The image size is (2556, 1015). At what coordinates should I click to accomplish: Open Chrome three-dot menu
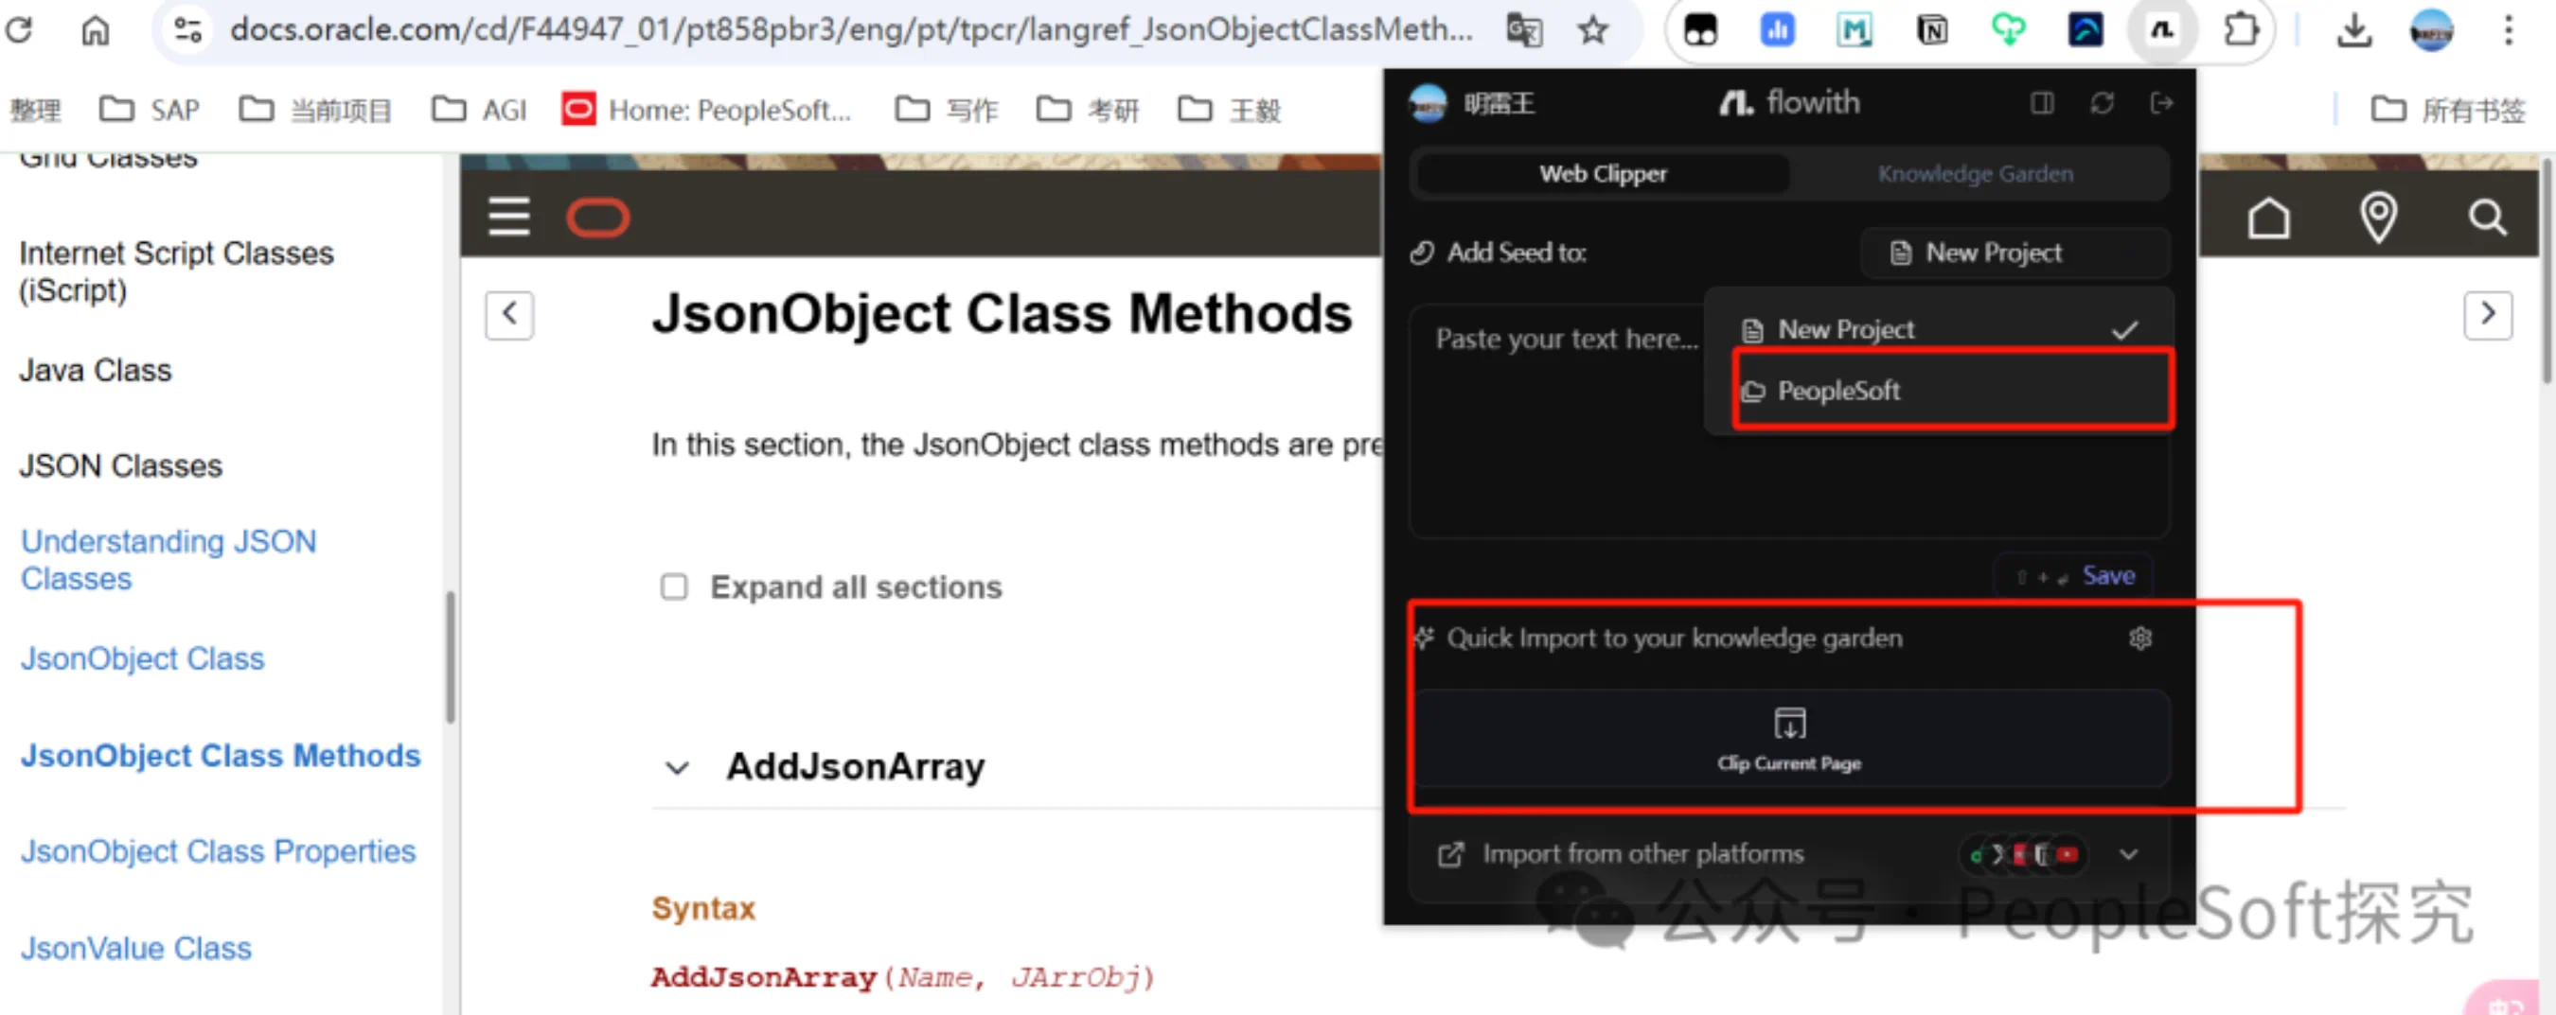pos(2508,29)
